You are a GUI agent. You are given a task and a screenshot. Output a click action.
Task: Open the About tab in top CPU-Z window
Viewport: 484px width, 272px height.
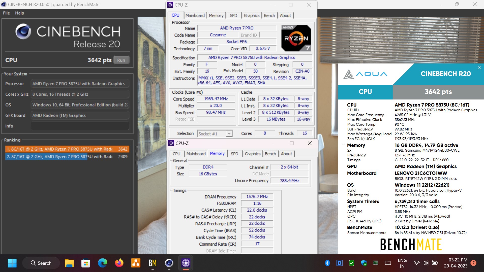pyautogui.click(x=285, y=15)
